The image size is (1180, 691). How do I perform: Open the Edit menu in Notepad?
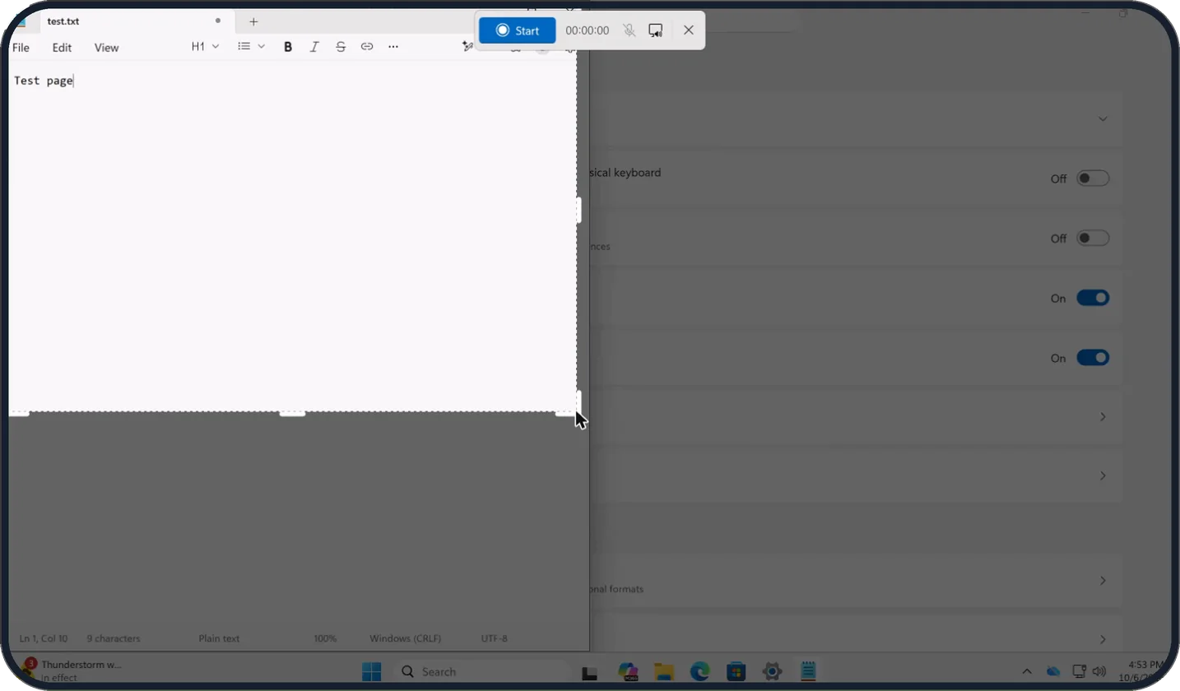[x=62, y=48]
